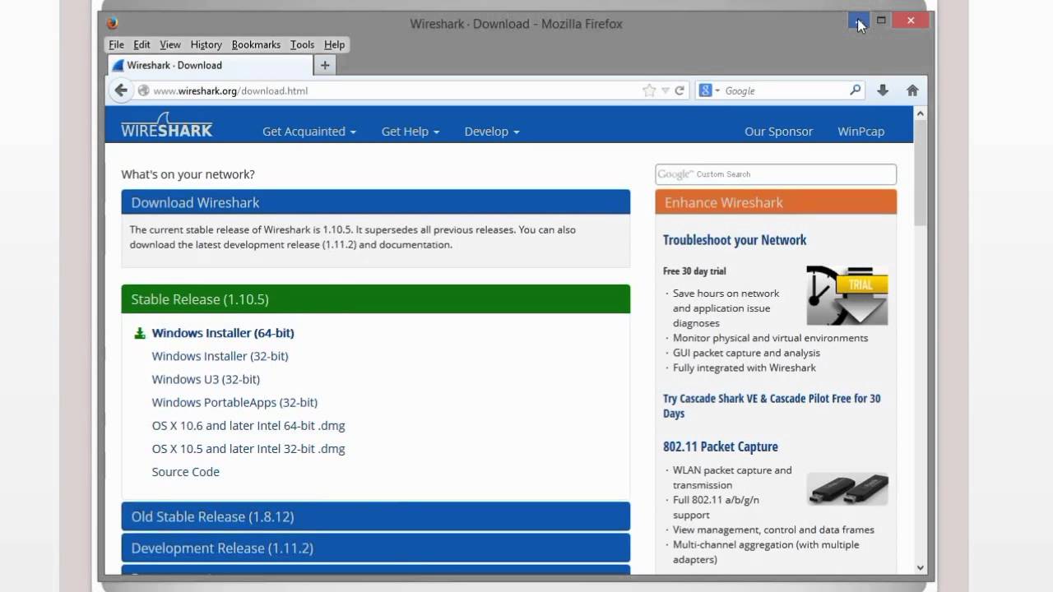Viewport: 1053px width, 592px height.
Task: Click the "What's on your network?" text
Action: [188, 174]
